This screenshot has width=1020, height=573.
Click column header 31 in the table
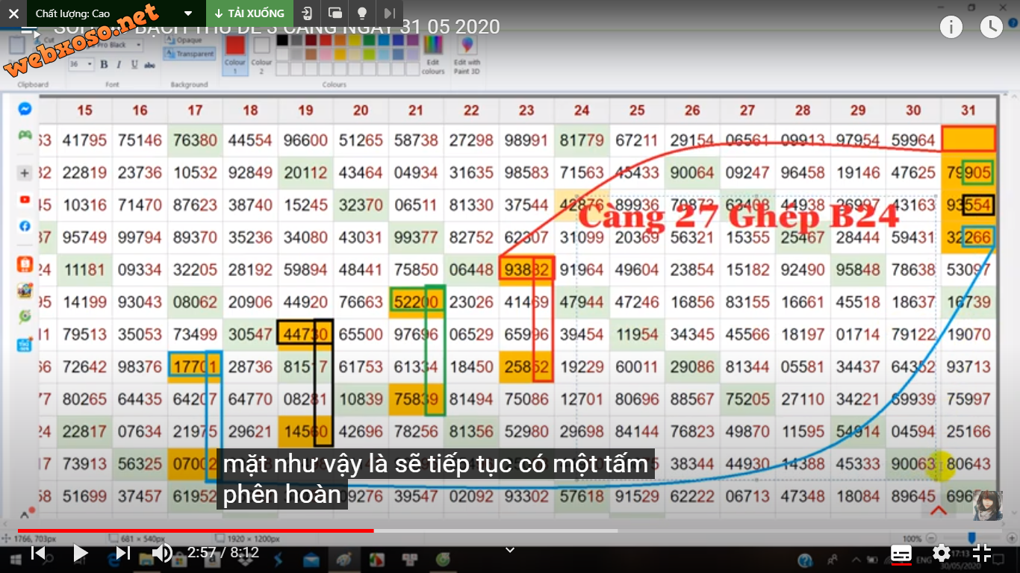point(968,110)
